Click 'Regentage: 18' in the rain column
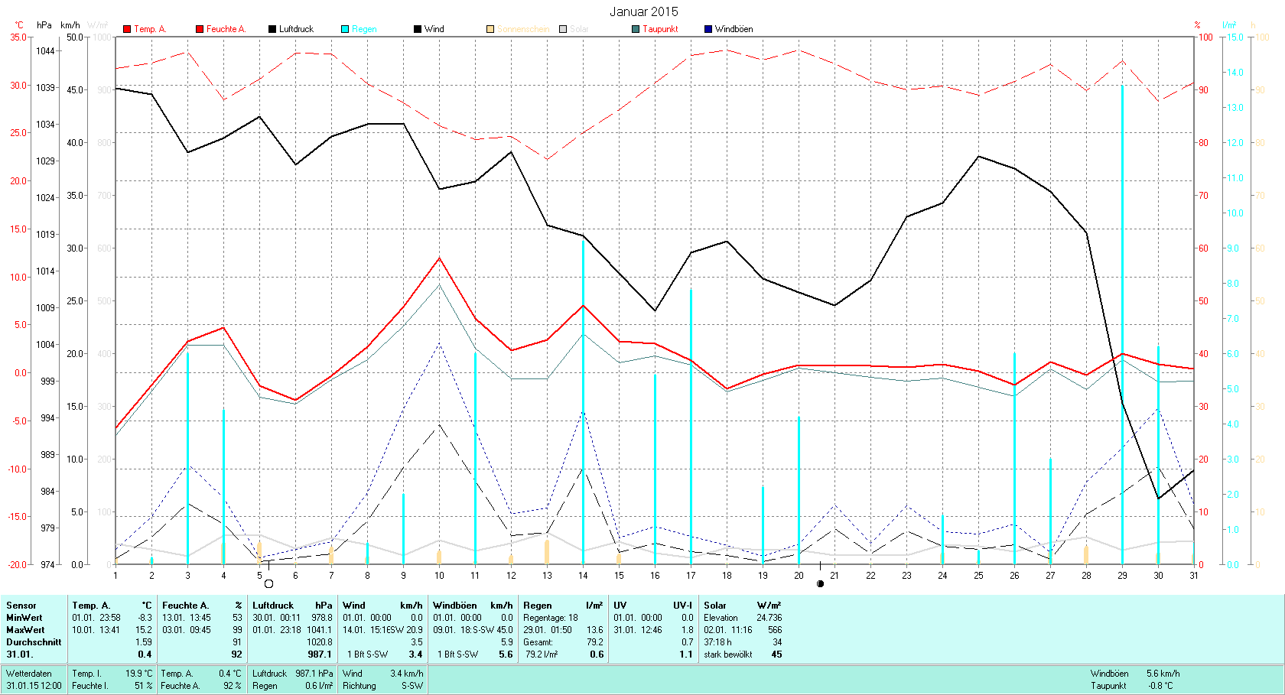This screenshot has width=1285, height=695. 551,618
